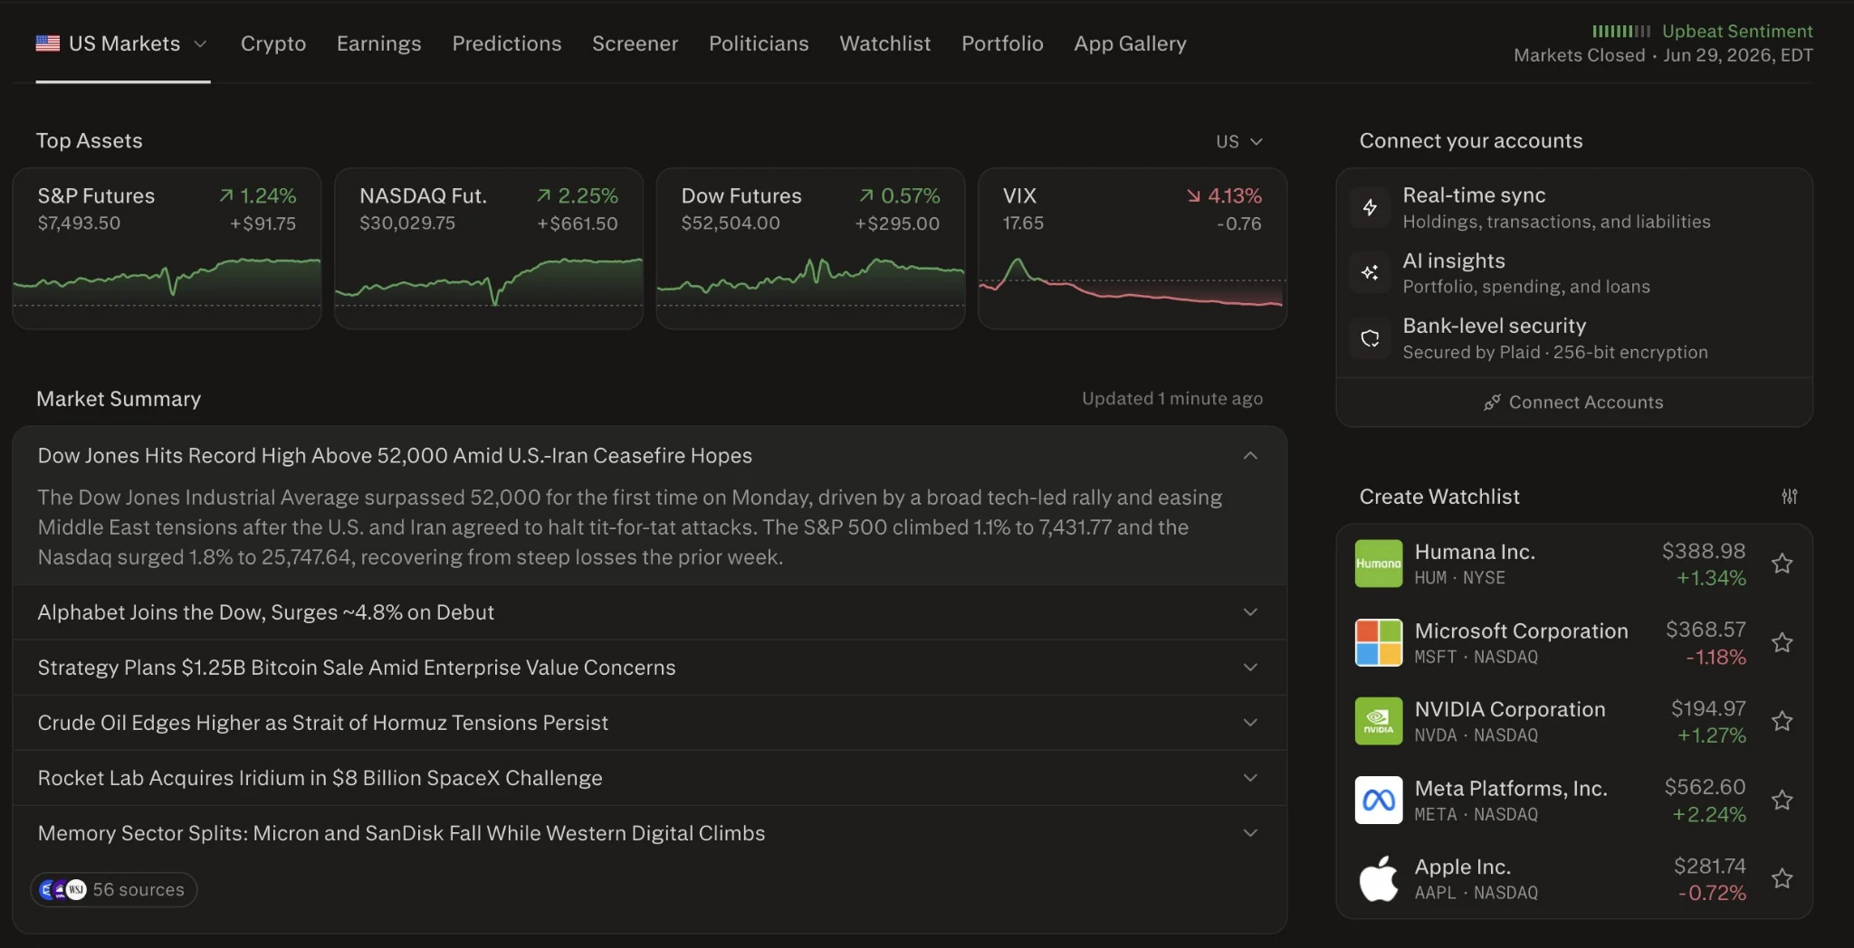
Task: Expand Alphabet Joins the Dow story
Action: coord(649,612)
